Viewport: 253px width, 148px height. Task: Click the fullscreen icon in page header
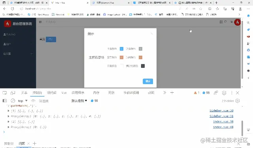pos(221,22)
